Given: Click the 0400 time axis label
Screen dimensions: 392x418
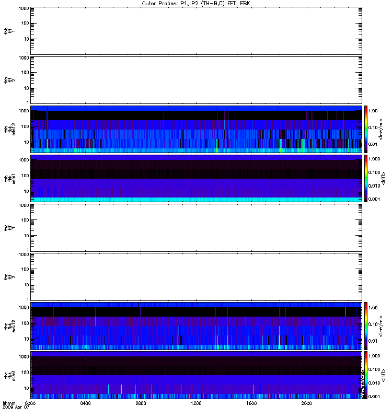Looking at the screenshot, I should (x=85, y=403).
